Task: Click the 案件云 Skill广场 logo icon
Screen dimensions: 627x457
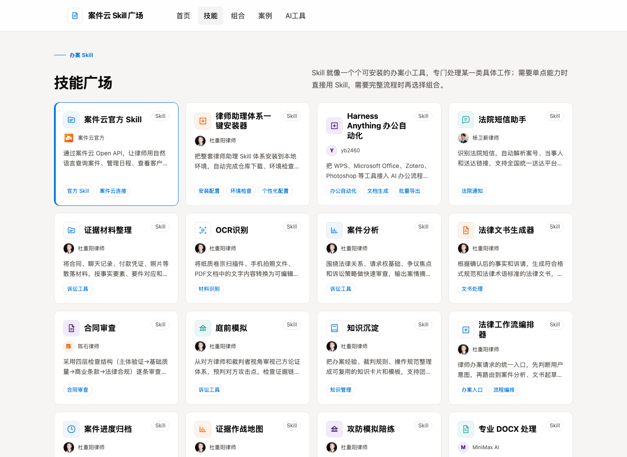Action: (75, 16)
